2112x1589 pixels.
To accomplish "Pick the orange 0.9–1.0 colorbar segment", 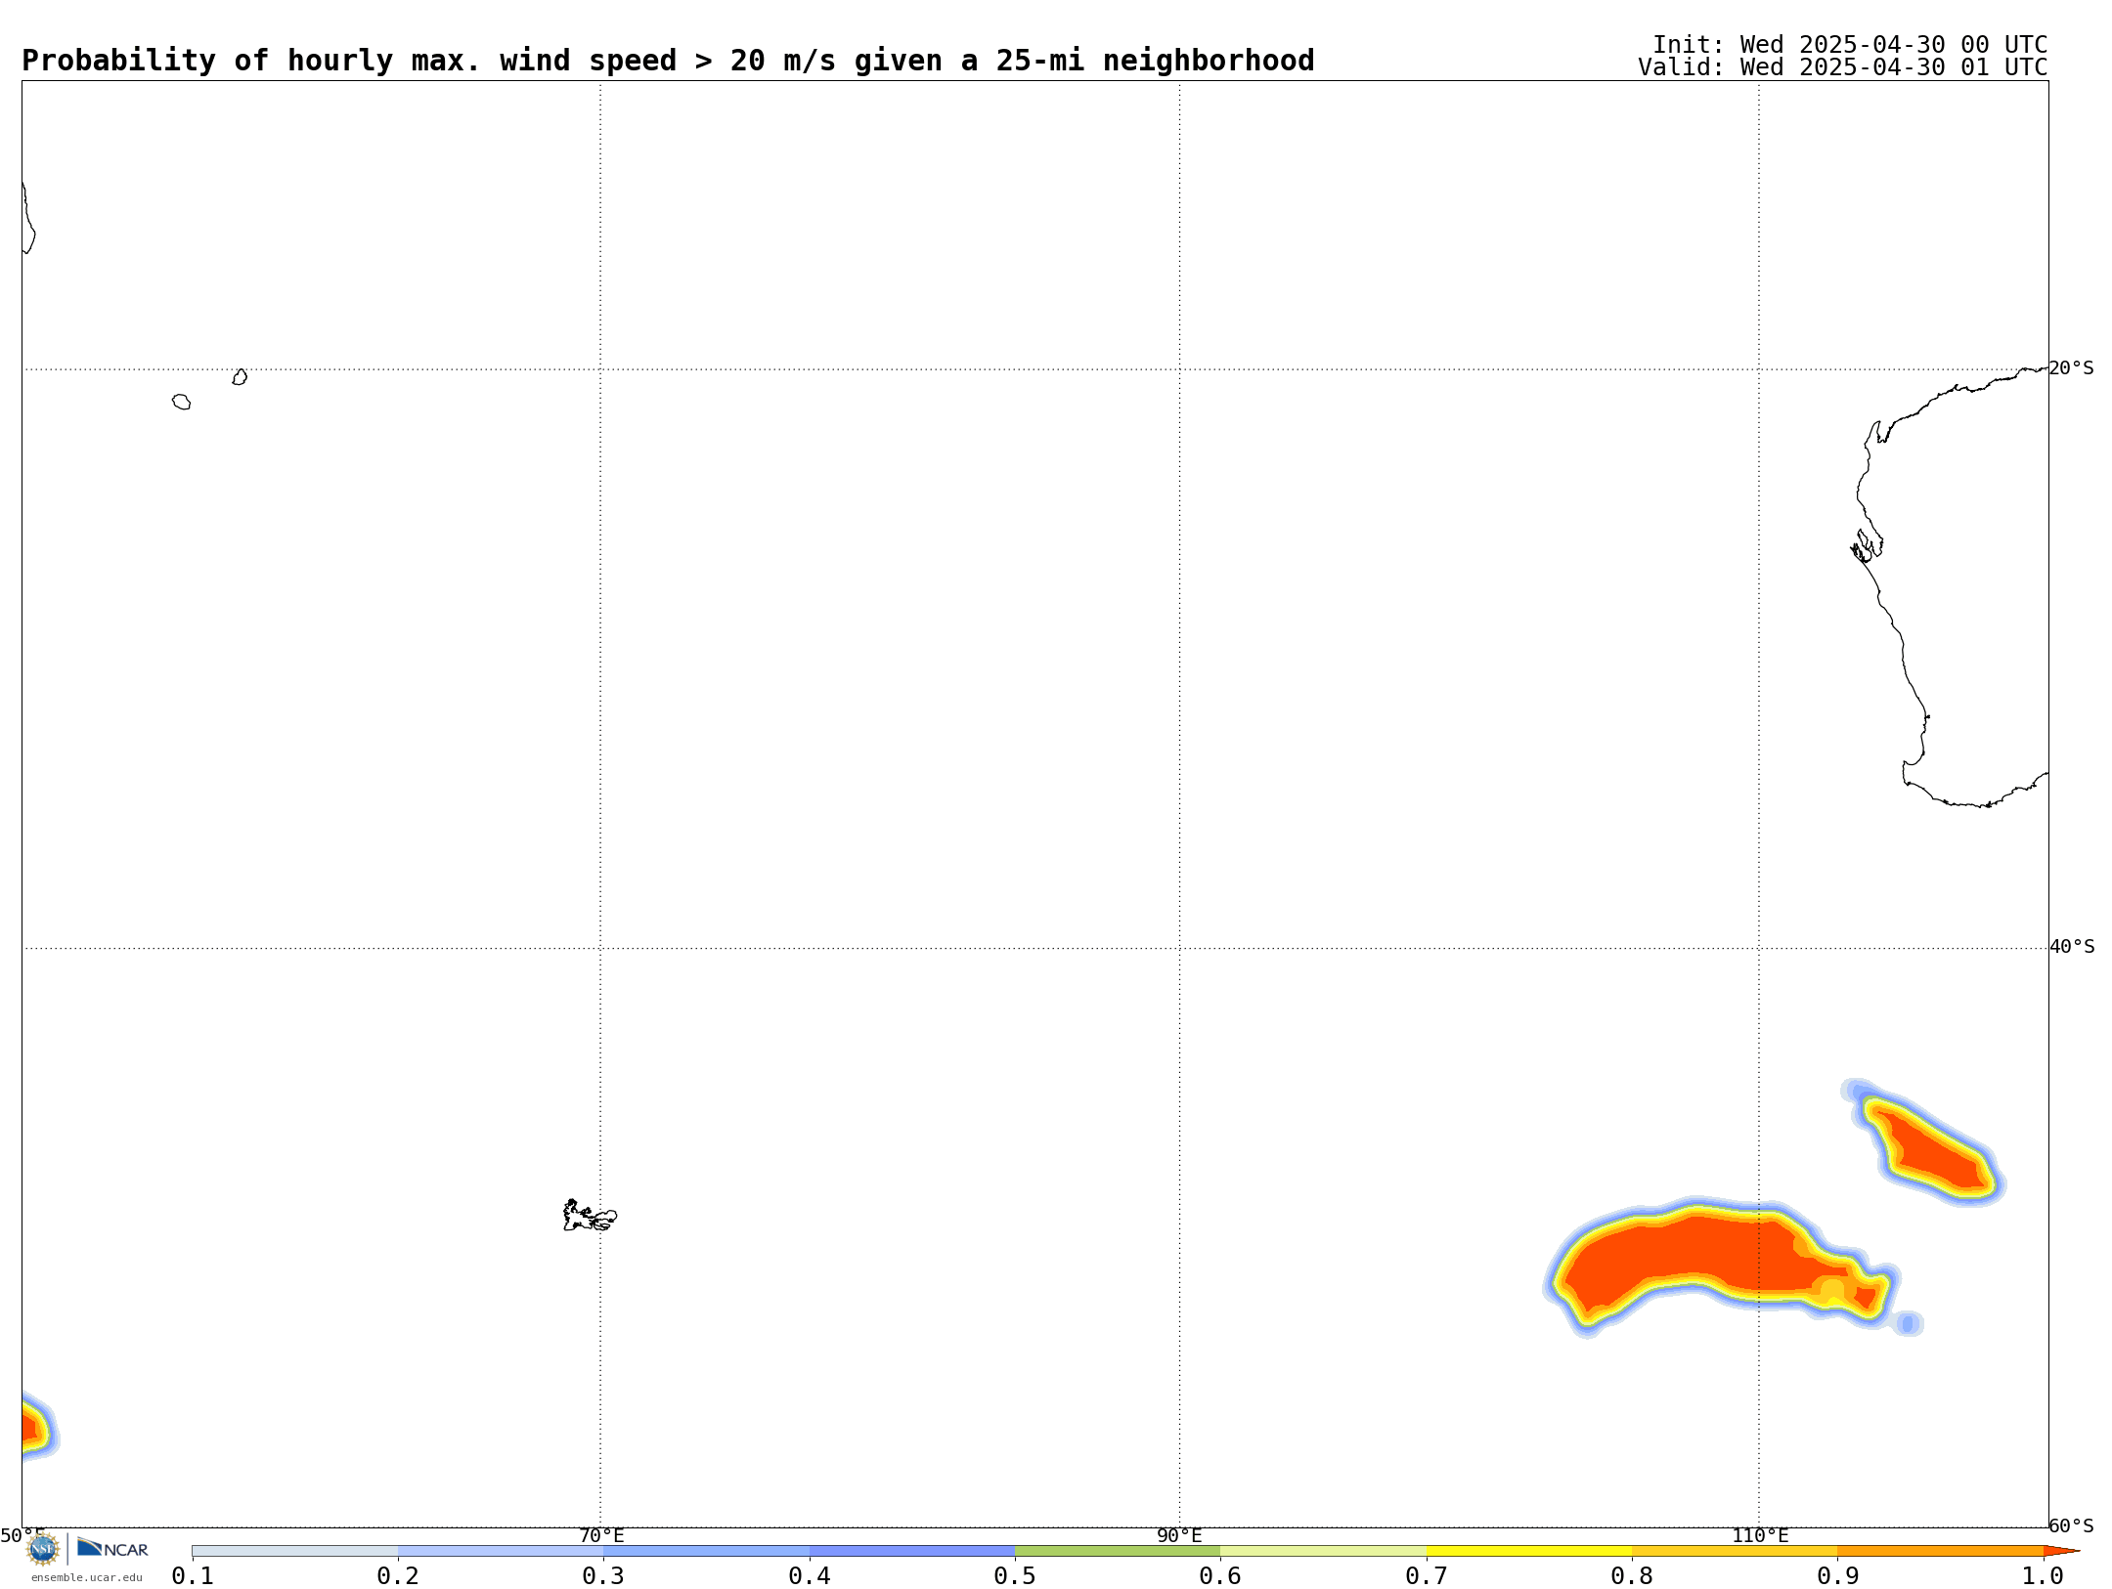I will (1940, 1551).
